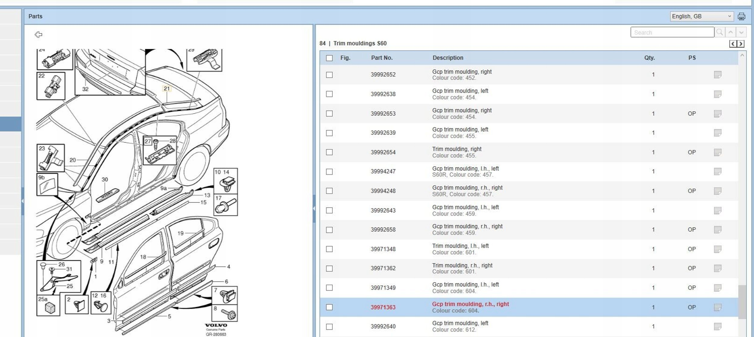
Task: Click the Description column header
Action: point(448,58)
